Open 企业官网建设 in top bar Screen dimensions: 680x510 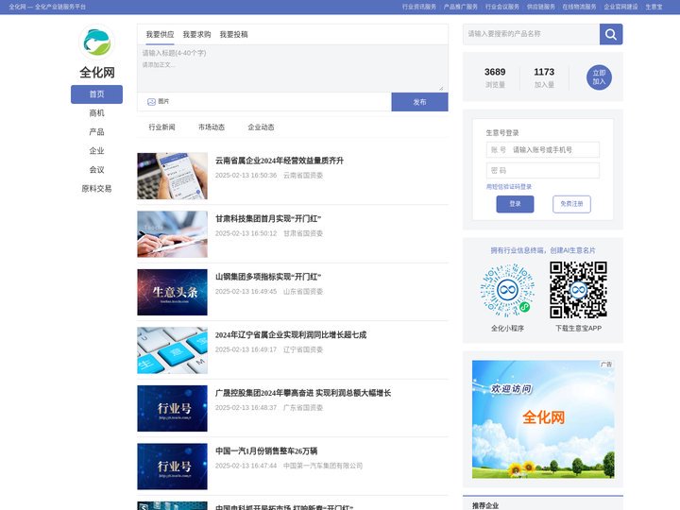pos(621,7)
